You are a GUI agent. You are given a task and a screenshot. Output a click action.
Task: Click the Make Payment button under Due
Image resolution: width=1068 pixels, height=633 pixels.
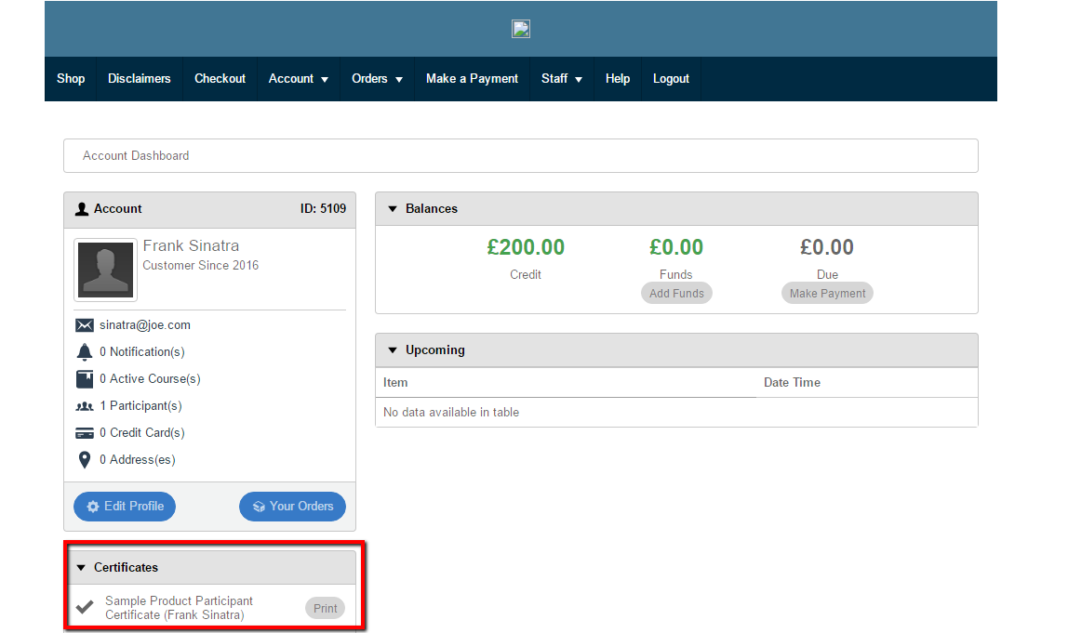pos(827,294)
